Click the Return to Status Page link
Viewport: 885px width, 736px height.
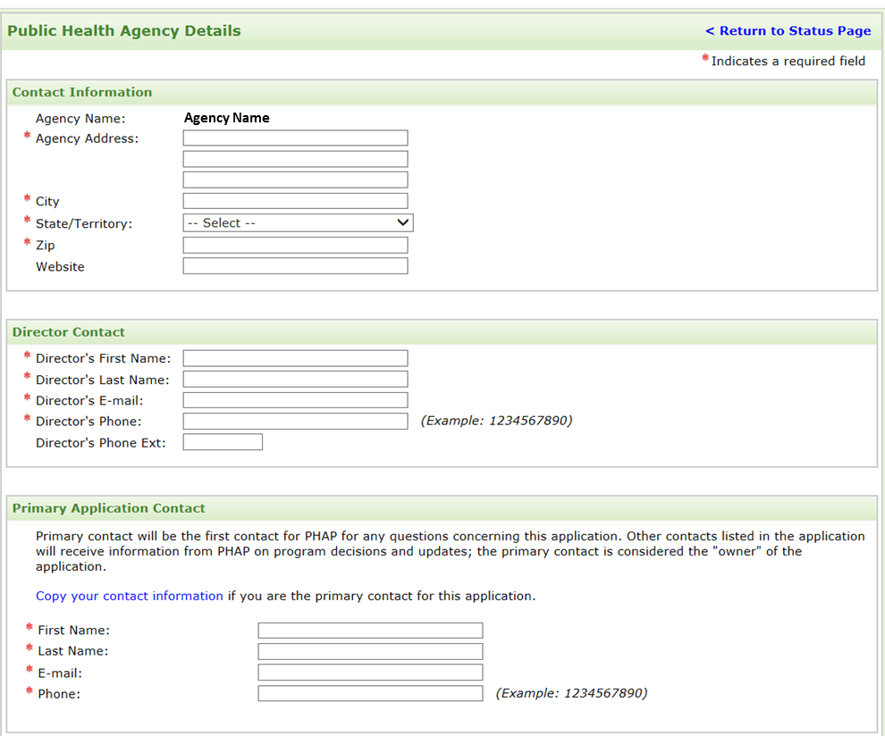(x=788, y=31)
